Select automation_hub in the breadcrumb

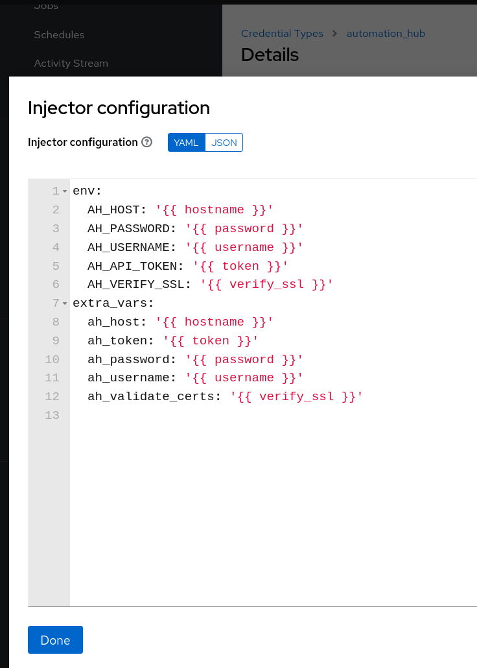coord(386,33)
